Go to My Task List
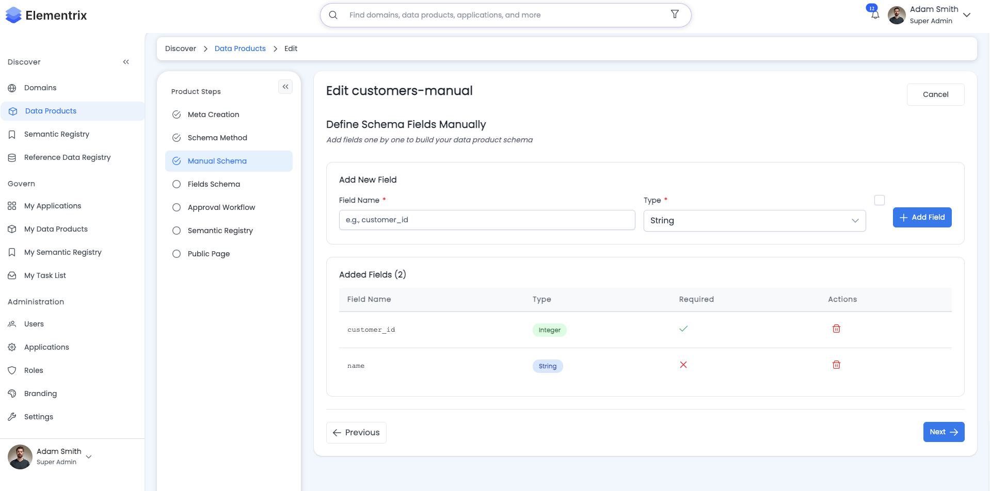This screenshot has height=491, width=990. pos(45,275)
